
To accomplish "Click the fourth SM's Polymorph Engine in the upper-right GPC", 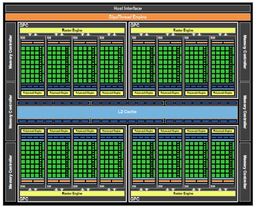I will pos(223,93).
